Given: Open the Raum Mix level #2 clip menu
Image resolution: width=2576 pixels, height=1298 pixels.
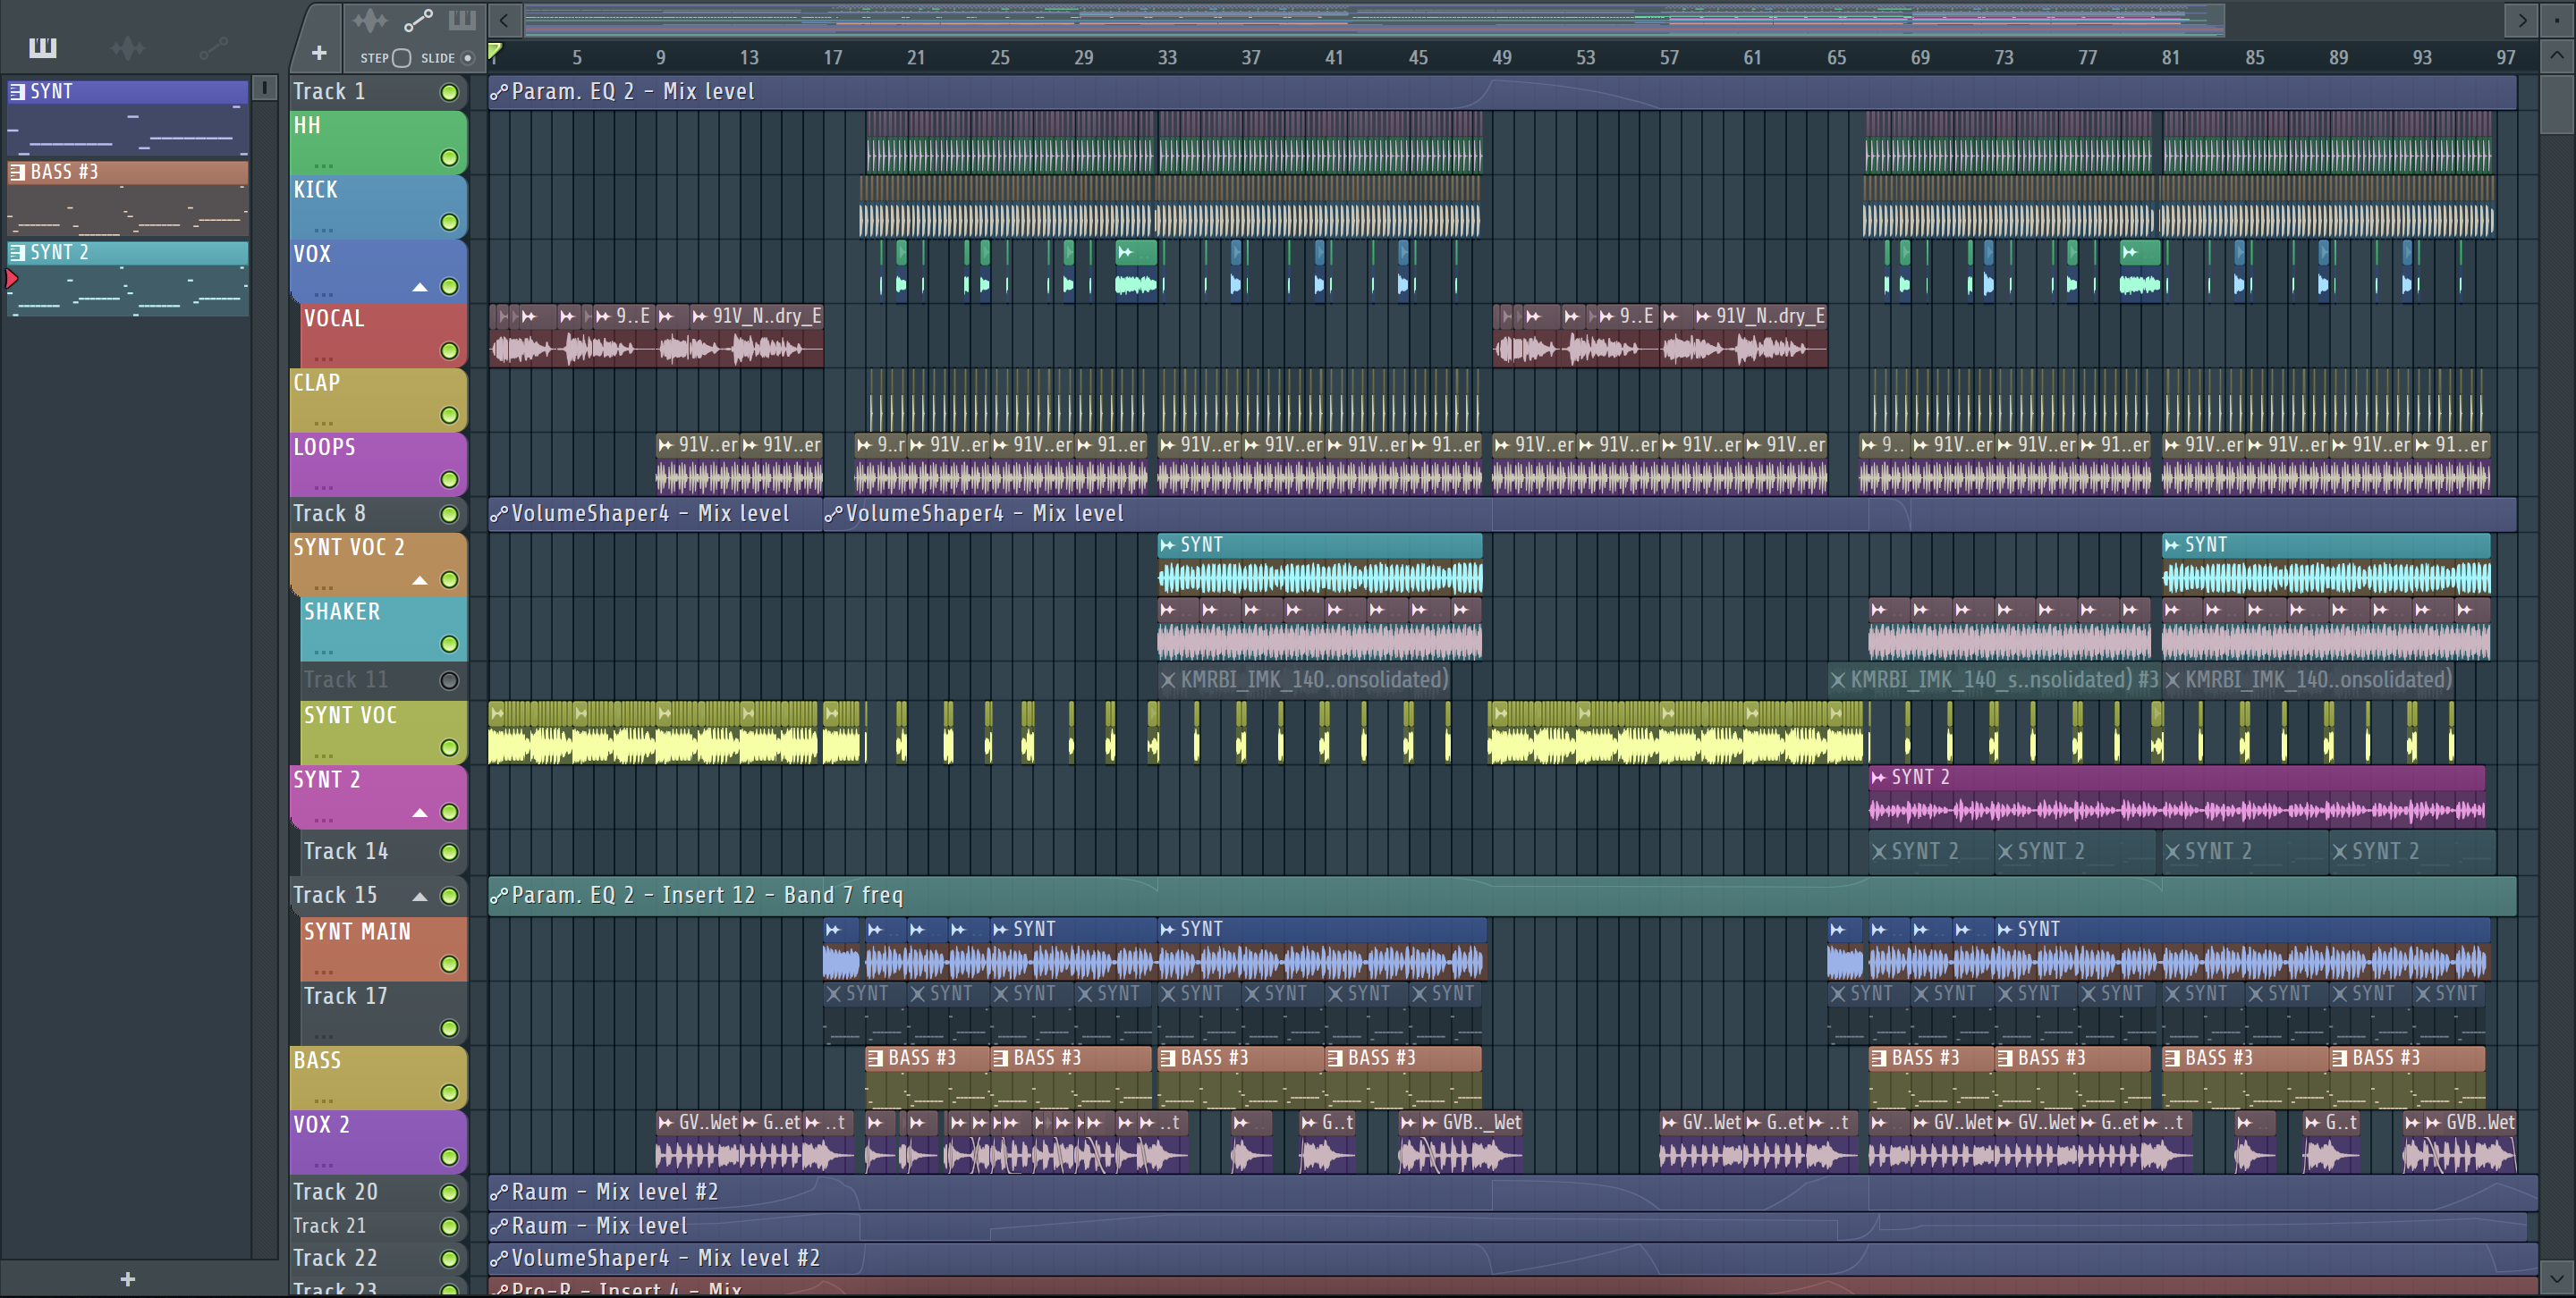Looking at the screenshot, I should click(x=499, y=1193).
